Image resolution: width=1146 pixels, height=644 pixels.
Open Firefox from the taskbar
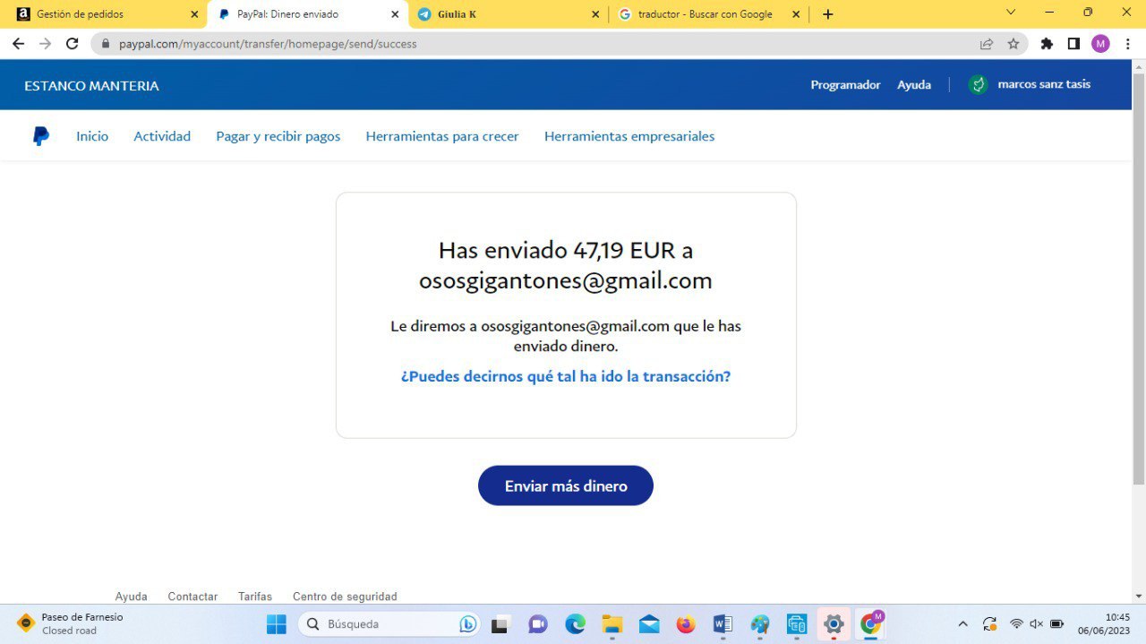coord(686,624)
